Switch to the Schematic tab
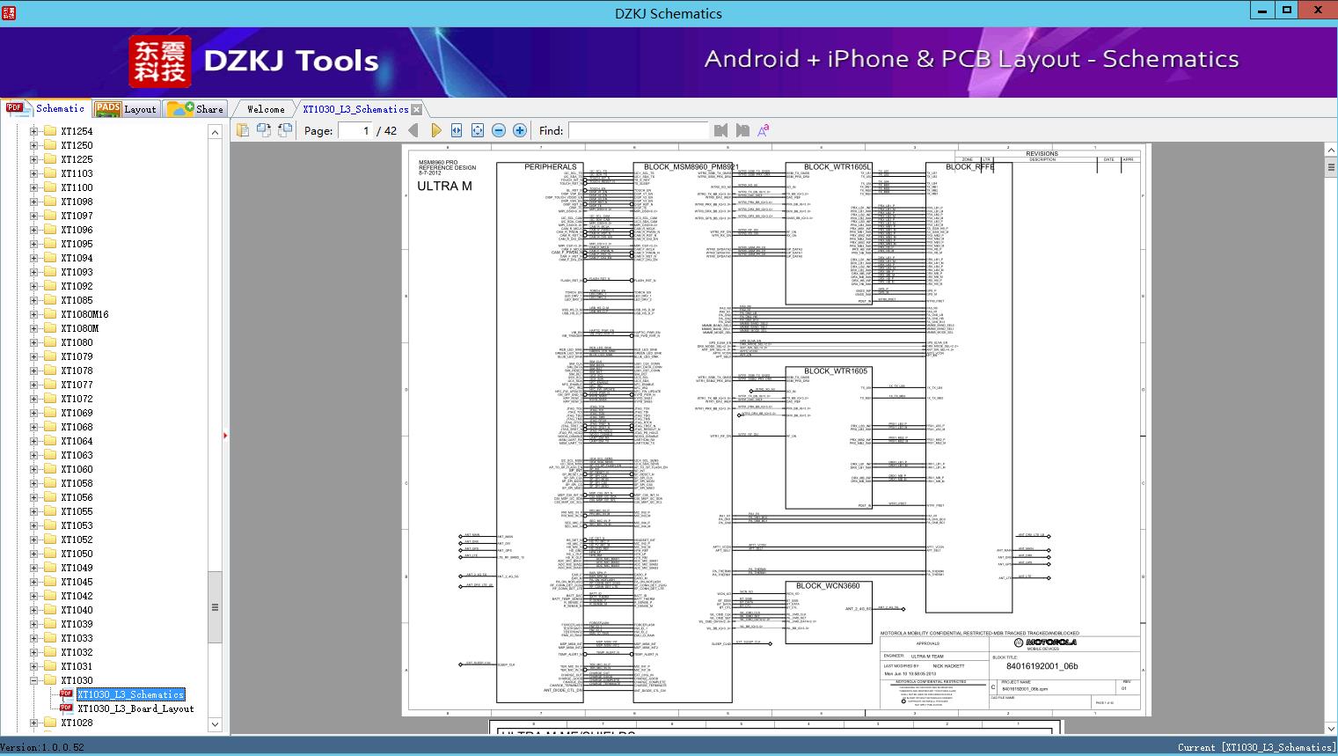 pyautogui.click(x=46, y=108)
